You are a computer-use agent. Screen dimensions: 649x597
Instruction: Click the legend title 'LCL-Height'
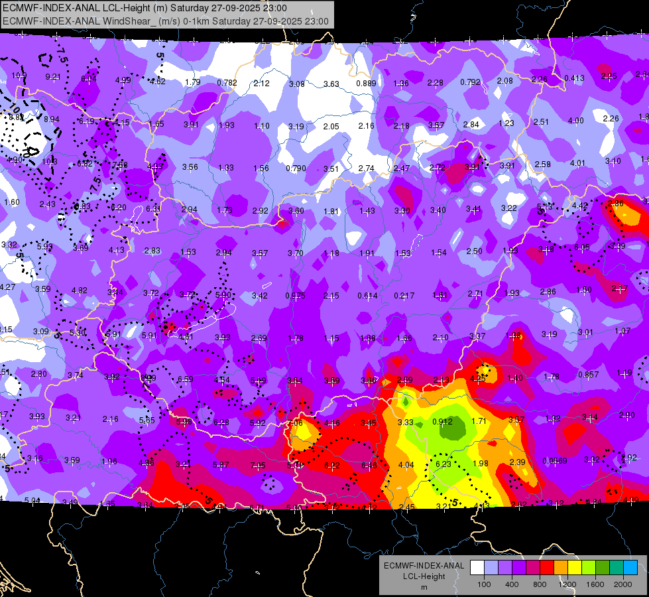click(424, 576)
